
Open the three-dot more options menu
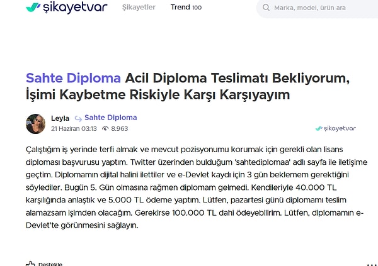click(372, 264)
